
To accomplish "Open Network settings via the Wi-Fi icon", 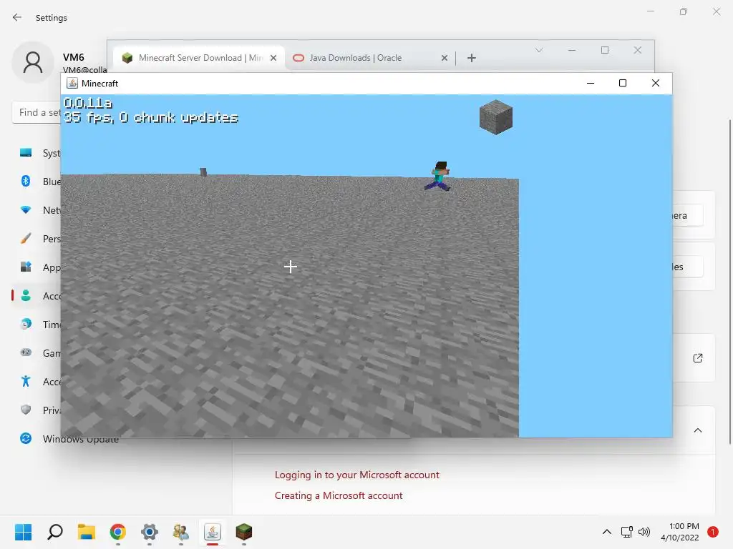I will pyautogui.click(x=26, y=209).
